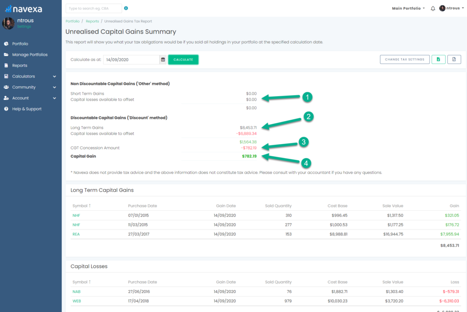Click the Help & Support question icon

6,109
